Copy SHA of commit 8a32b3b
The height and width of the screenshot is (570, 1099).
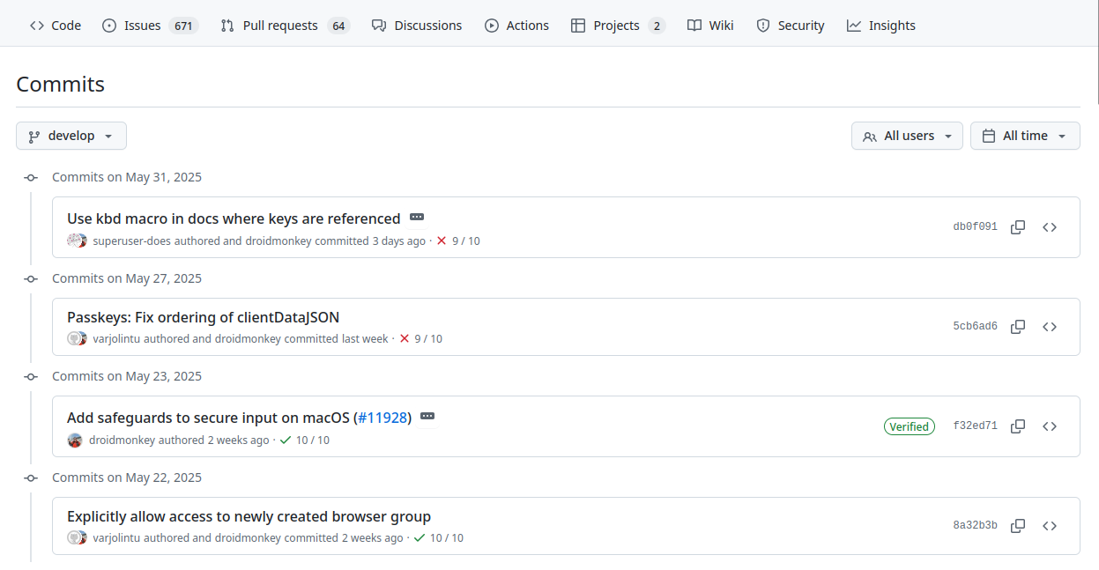1018,525
